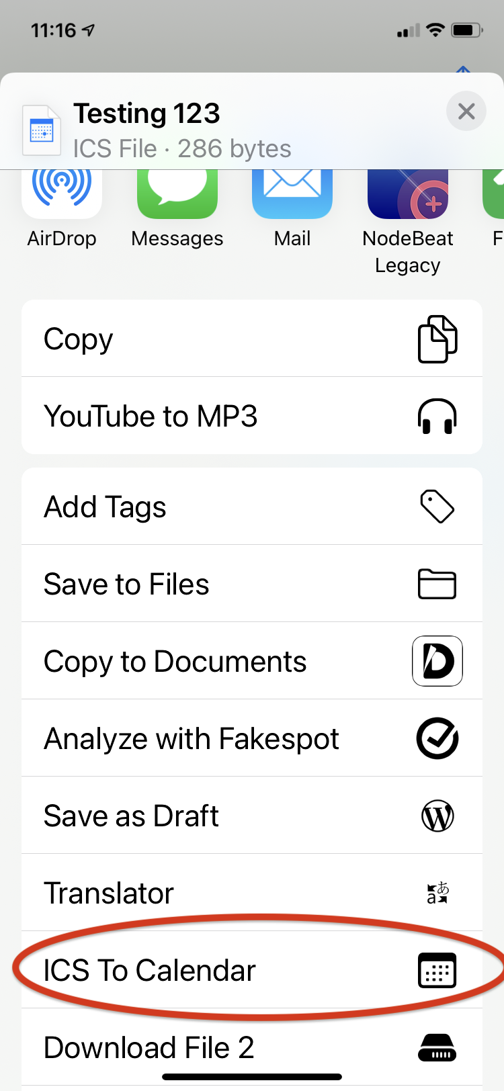Tap the tag icon for Add Tags
This screenshot has height=1091, width=504.
437,506
